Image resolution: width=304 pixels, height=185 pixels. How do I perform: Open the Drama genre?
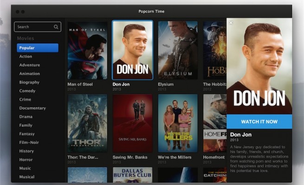[x=26, y=117]
